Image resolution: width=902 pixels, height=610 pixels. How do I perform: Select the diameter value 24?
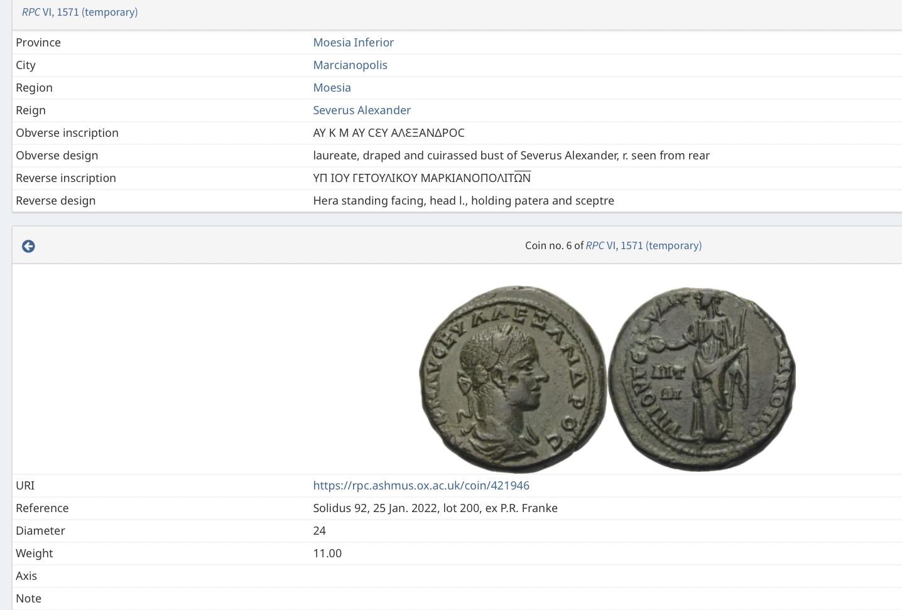coord(319,530)
